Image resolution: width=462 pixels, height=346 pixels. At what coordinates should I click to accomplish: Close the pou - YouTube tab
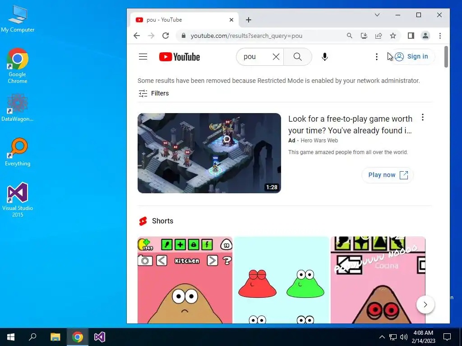coord(231,20)
